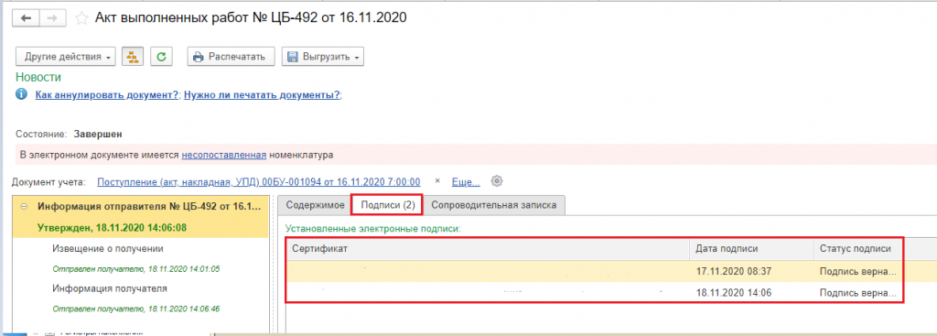
Task: Open the Выгрузить dropdown menu
Action: click(323, 57)
